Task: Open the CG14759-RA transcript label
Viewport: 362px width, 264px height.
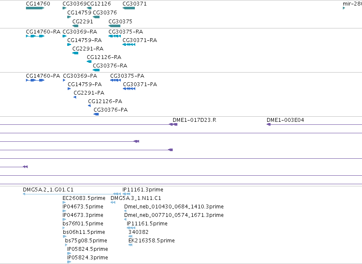Action: 85,40
